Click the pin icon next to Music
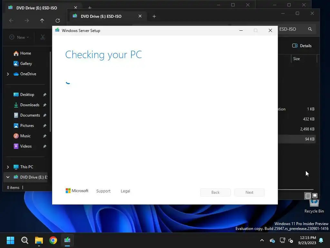This screenshot has width=330, height=248. click(x=44, y=136)
